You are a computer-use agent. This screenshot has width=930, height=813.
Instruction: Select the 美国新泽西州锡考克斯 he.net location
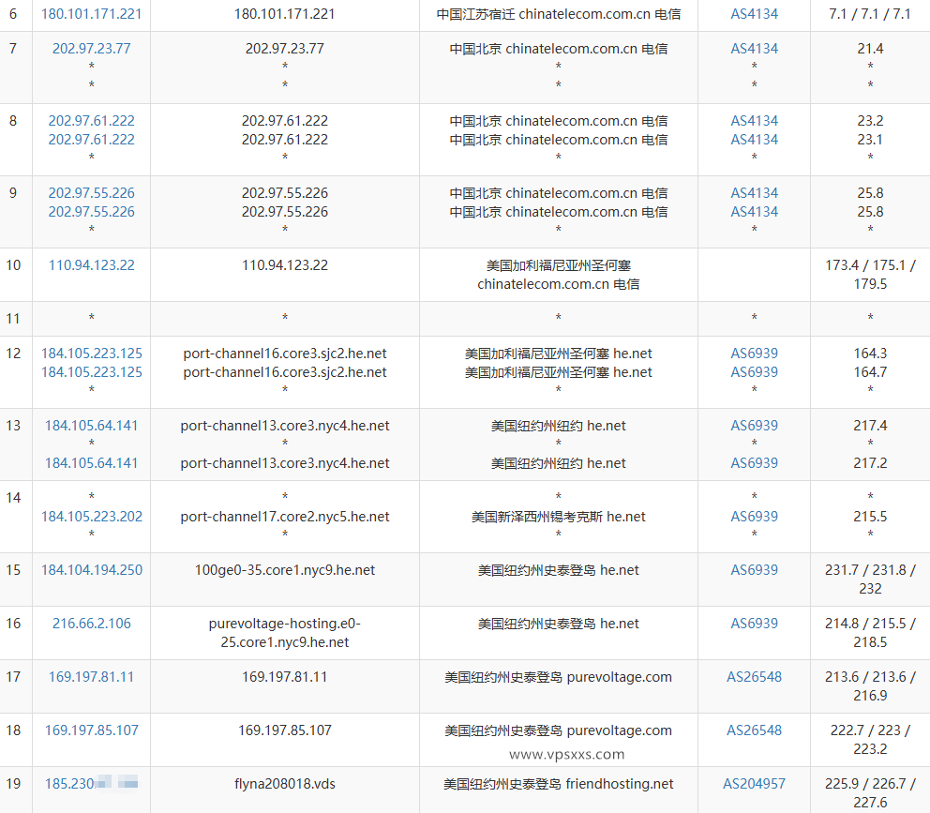(x=558, y=517)
